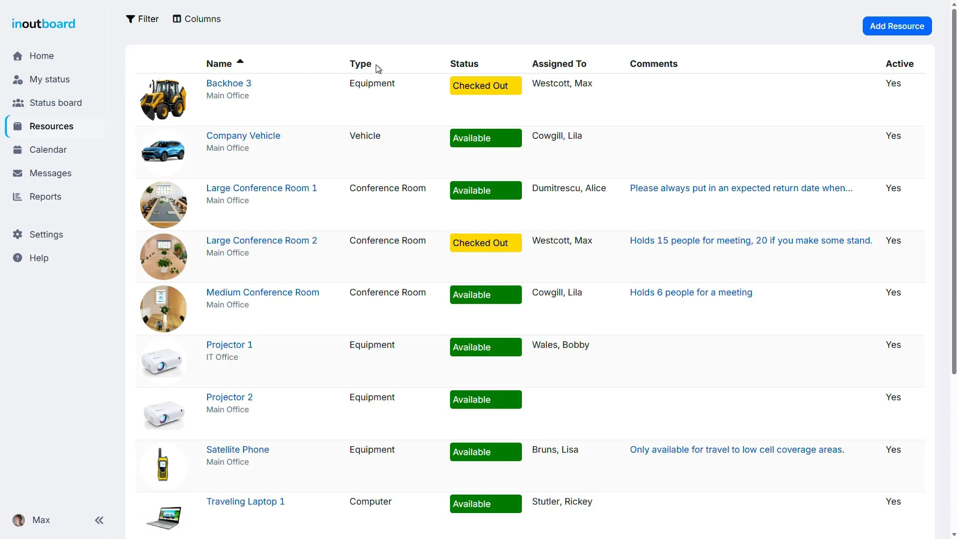
Task: Click Checked Out status for Backhoe 3
Action: [x=485, y=86]
